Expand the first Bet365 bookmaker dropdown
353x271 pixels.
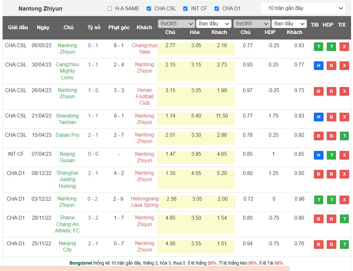pos(176,24)
